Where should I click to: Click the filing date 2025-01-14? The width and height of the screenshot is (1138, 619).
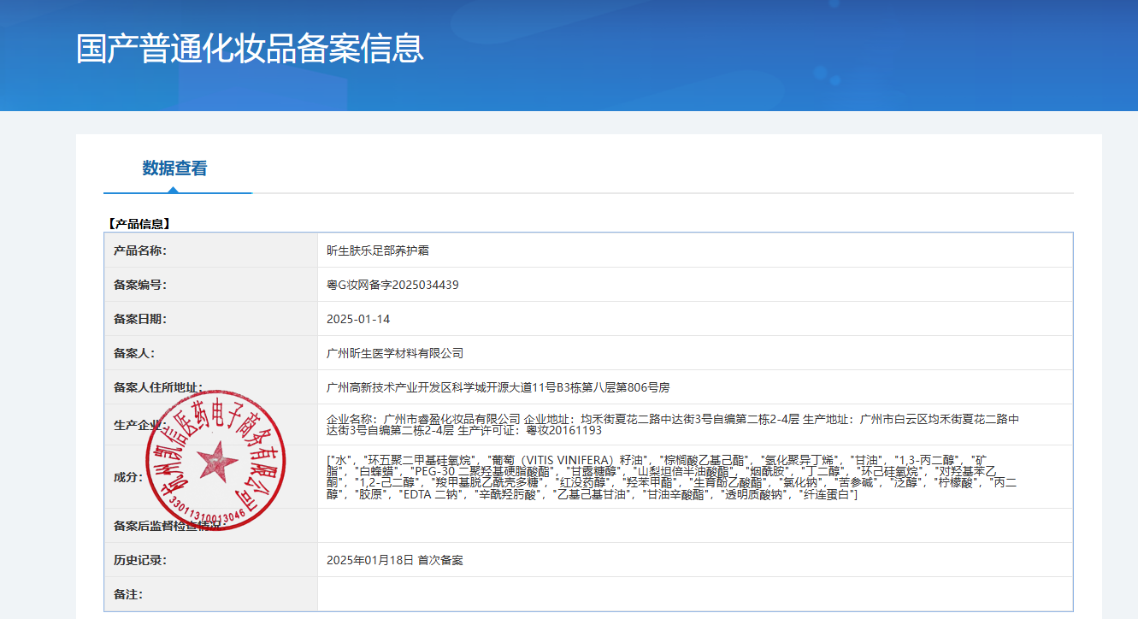(358, 319)
